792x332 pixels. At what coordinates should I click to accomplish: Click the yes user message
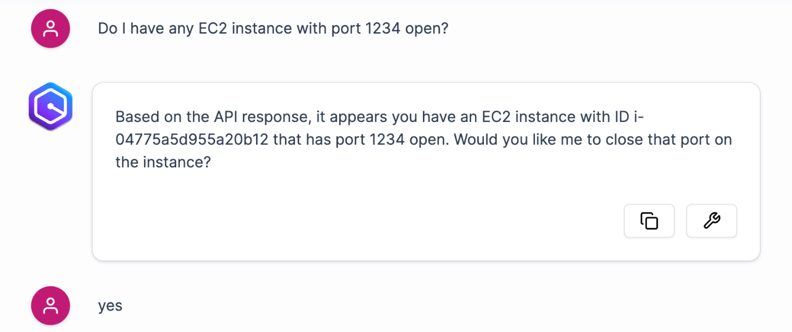tap(110, 305)
